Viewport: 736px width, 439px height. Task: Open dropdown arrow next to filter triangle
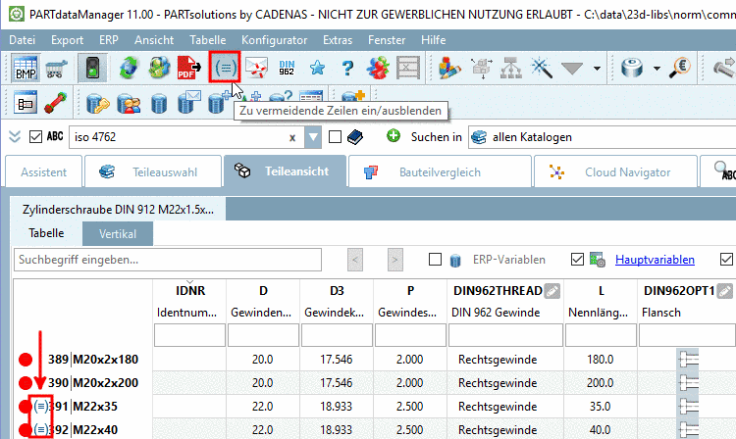pyautogui.click(x=597, y=69)
